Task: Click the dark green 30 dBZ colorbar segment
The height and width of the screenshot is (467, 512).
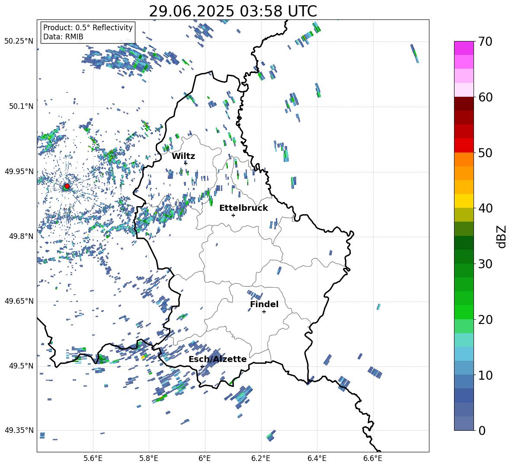Action: point(464,257)
